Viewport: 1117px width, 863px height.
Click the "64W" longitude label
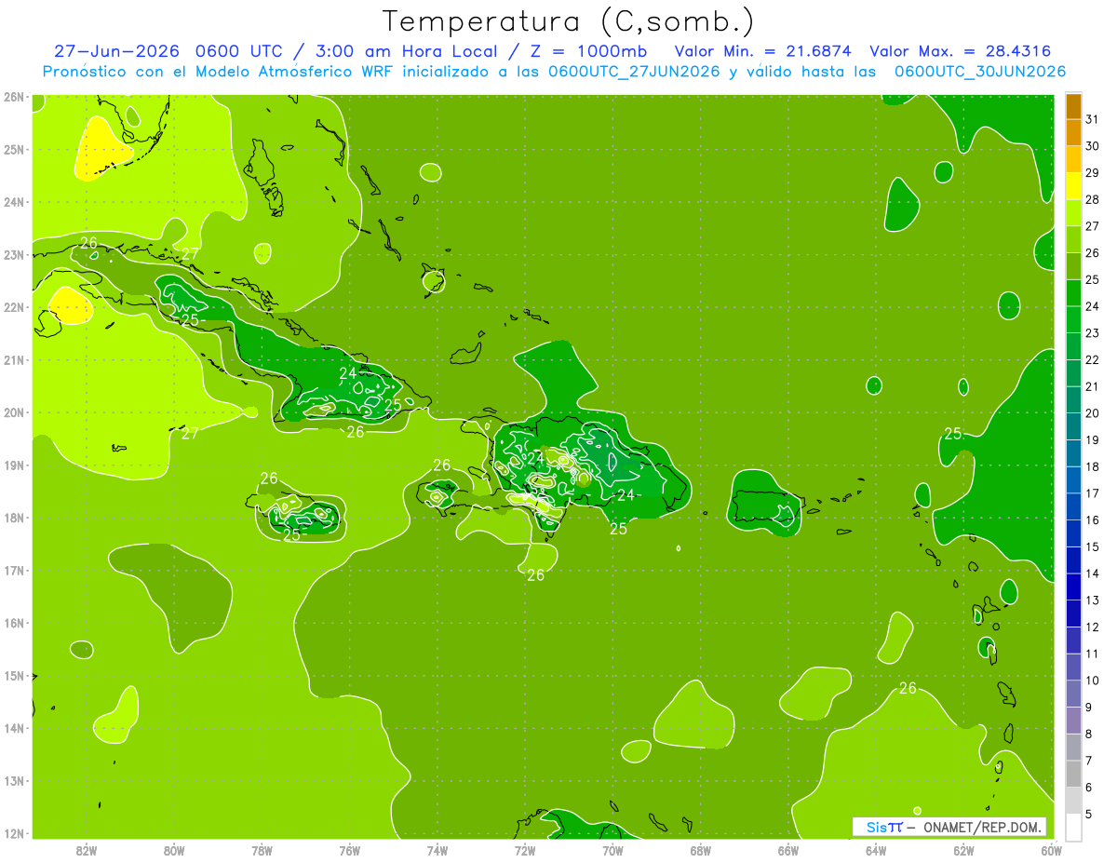876,850
